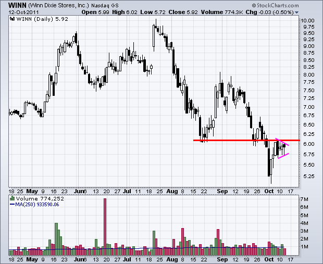Click the 1M volume axis label
323x264 pixels.
point(304,247)
